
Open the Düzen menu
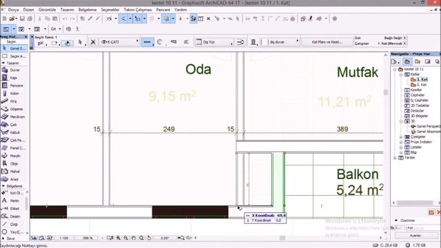coord(28,10)
